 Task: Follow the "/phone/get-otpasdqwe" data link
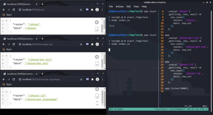coord(41,99)
